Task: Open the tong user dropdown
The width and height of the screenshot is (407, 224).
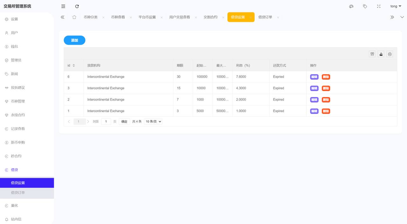Action: tap(396, 6)
